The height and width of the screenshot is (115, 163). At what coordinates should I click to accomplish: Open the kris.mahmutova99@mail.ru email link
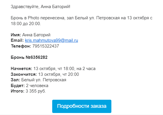51,40
